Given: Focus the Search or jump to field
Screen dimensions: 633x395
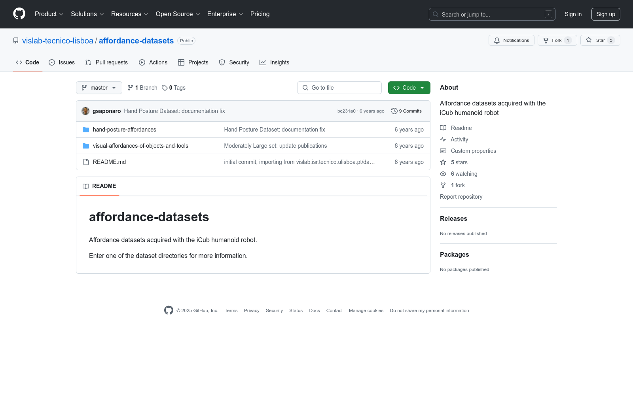Looking at the screenshot, I should coord(492,14).
